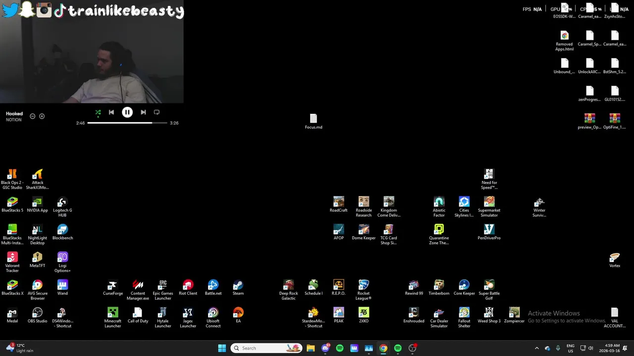The height and width of the screenshot is (356, 634).
Task: Select the Logi Options+ icon
Action: point(62,262)
